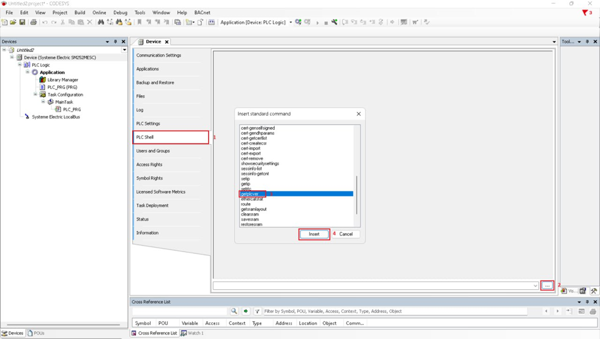600x339 pixels.
Task: Click the Save project toolbar icon
Action: tap(22, 22)
